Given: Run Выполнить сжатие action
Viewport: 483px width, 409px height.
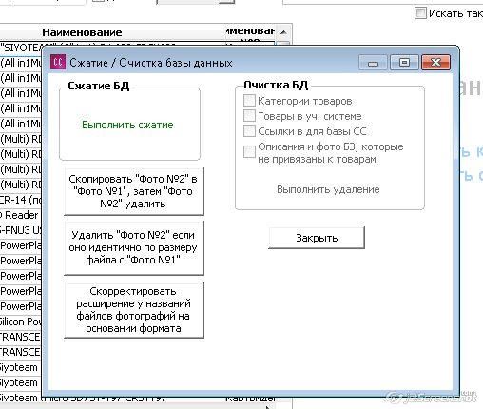Looking at the screenshot, I should (x=127, y=125).
